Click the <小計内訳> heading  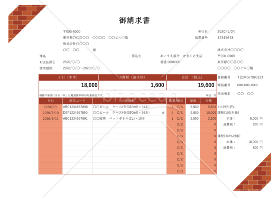(226, 107)
